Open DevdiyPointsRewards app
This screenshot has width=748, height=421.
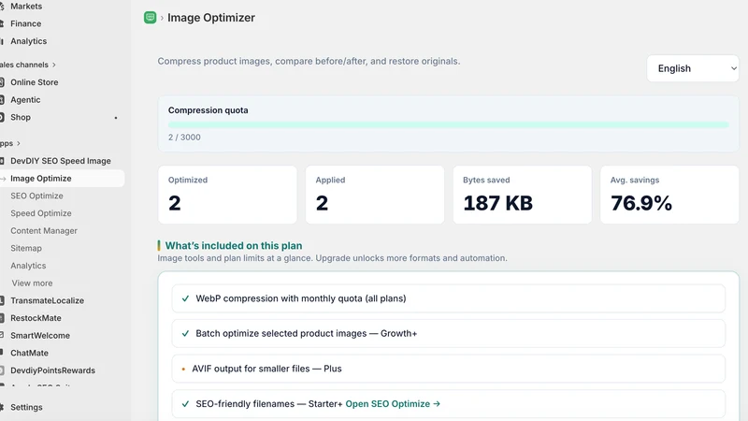pos(53,370)
